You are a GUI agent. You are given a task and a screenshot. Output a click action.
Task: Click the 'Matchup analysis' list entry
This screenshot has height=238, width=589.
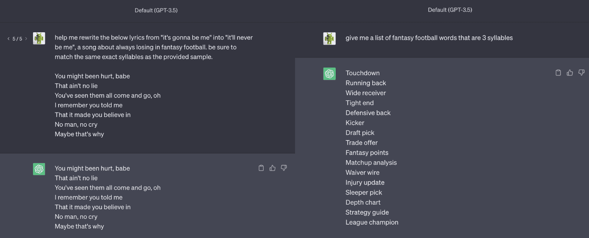(x=371, y=162)
